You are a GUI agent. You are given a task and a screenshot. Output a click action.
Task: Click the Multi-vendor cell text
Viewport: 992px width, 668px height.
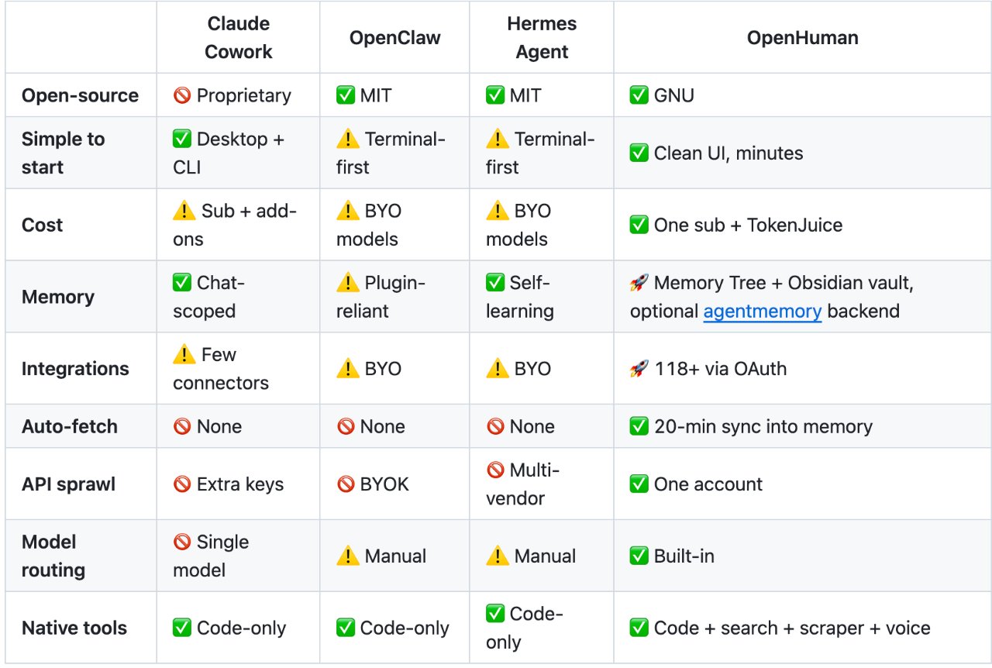pos(523,484)
